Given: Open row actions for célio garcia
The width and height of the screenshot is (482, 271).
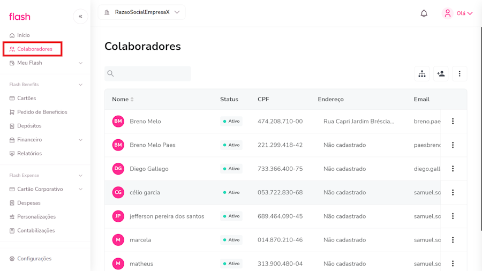Looking at the screenshot, I should [x=453, y=192].
